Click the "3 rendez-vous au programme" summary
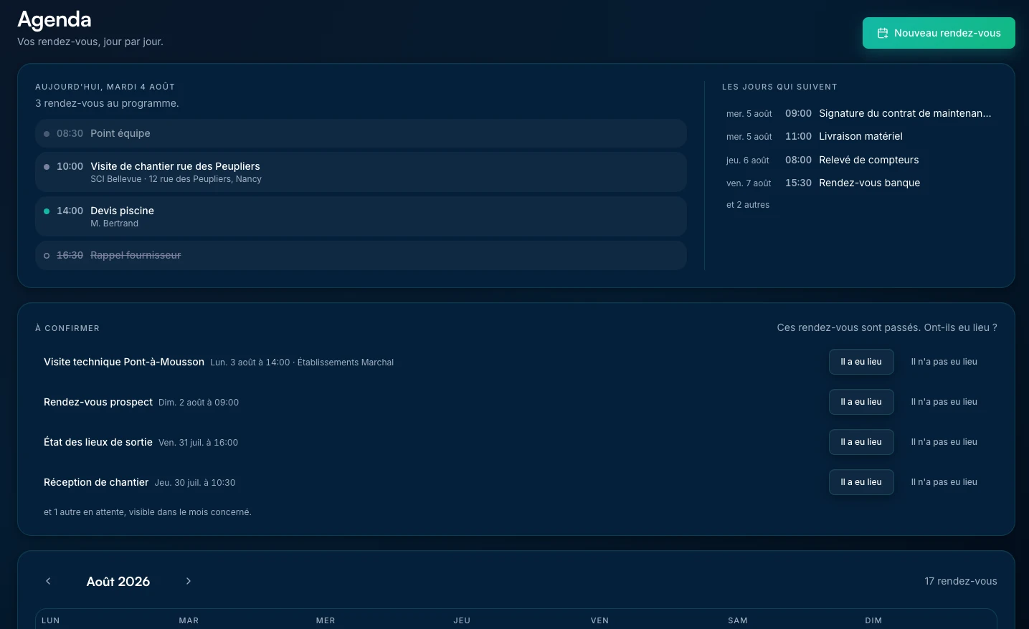This screenshot has width=1029, height=629. tap(107, 103)
